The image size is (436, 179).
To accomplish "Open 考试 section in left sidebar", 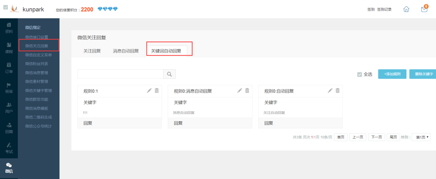I will click(x=9, y=148).
